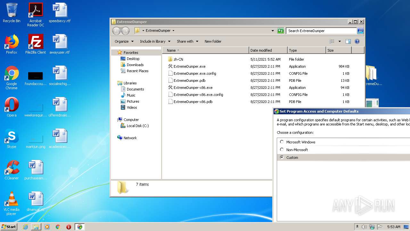Image resolution: width=410 pixels, height=231 pixels.
Task: Click Libraries in the navigation pane
Action: coord(130,83)
